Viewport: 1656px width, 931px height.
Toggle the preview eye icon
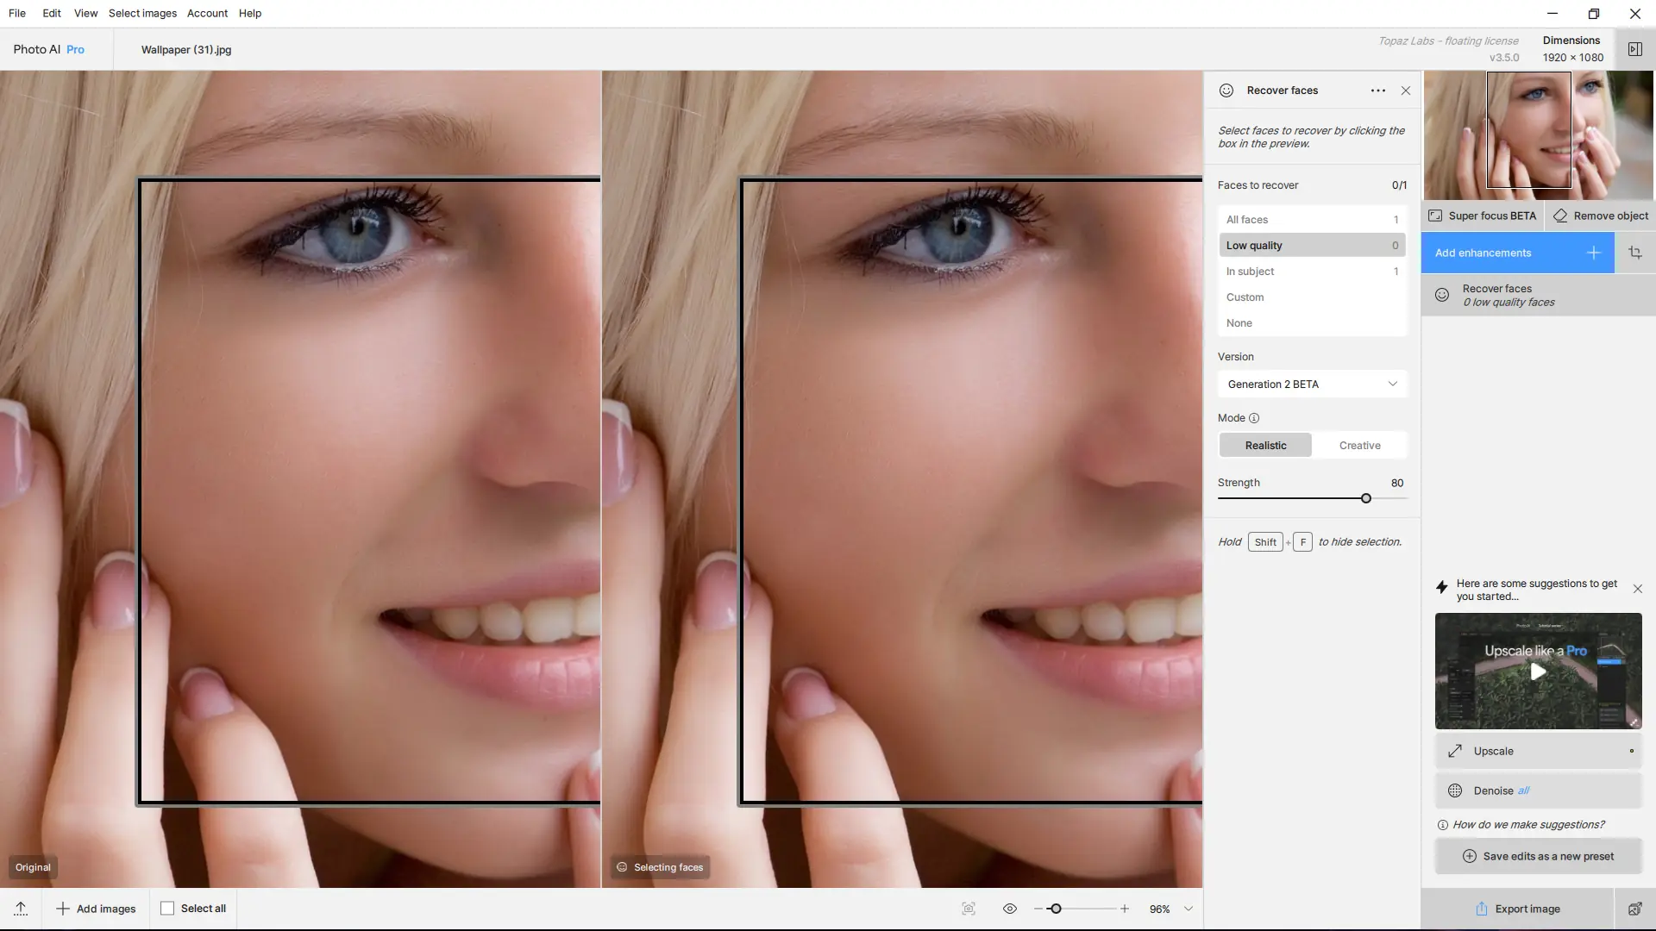1010,909
